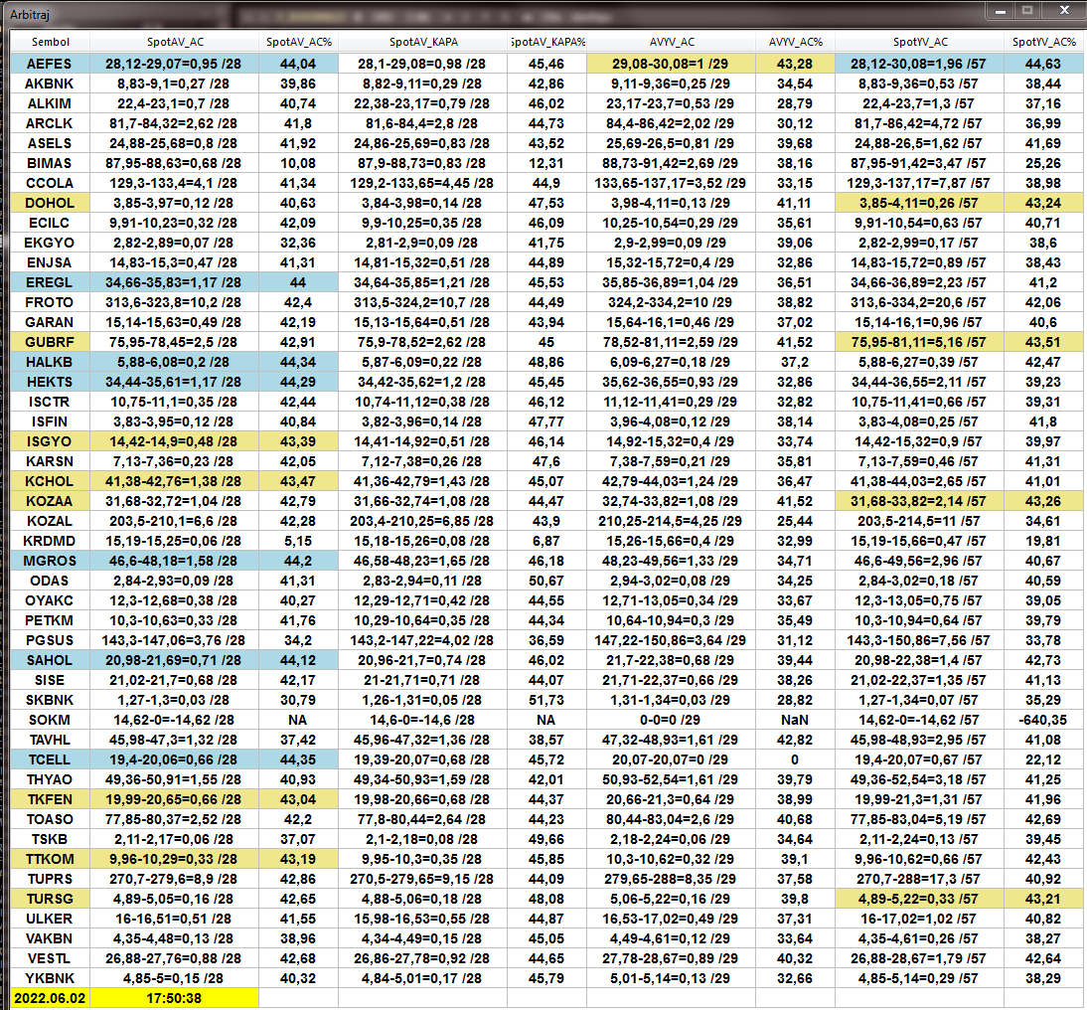Click TCELL SpotAV_AC% value 44,35
1087x1010 pixels.
tap(299, 759)
